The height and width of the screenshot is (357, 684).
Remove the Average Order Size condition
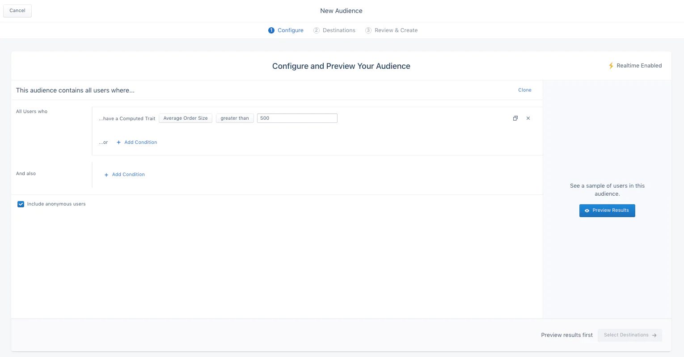528,118
